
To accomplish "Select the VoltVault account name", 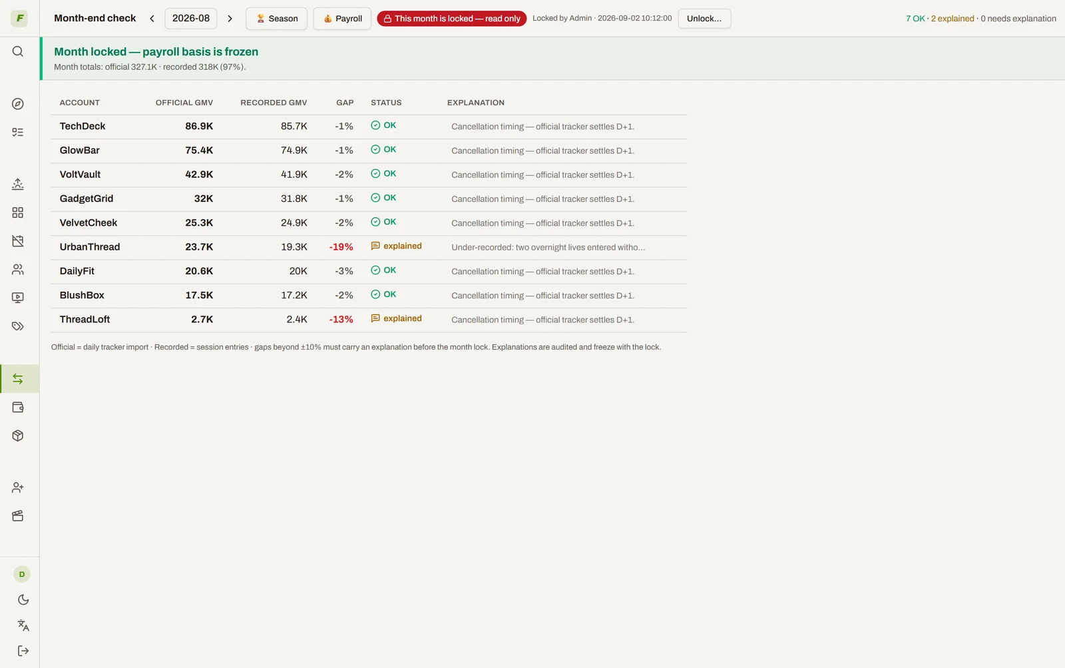I will click(x=80, y=174).
